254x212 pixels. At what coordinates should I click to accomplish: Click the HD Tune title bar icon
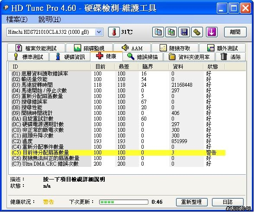(6, 8)
